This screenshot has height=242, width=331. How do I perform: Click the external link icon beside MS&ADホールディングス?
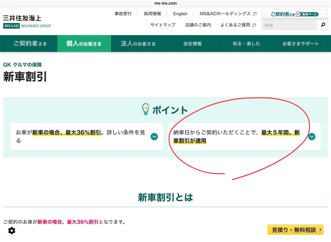[x=255, y=14]
